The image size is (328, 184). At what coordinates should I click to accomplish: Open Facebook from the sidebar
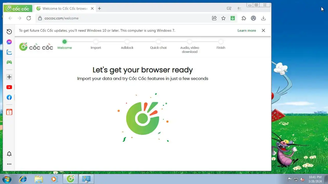click(x=9, y=97)
